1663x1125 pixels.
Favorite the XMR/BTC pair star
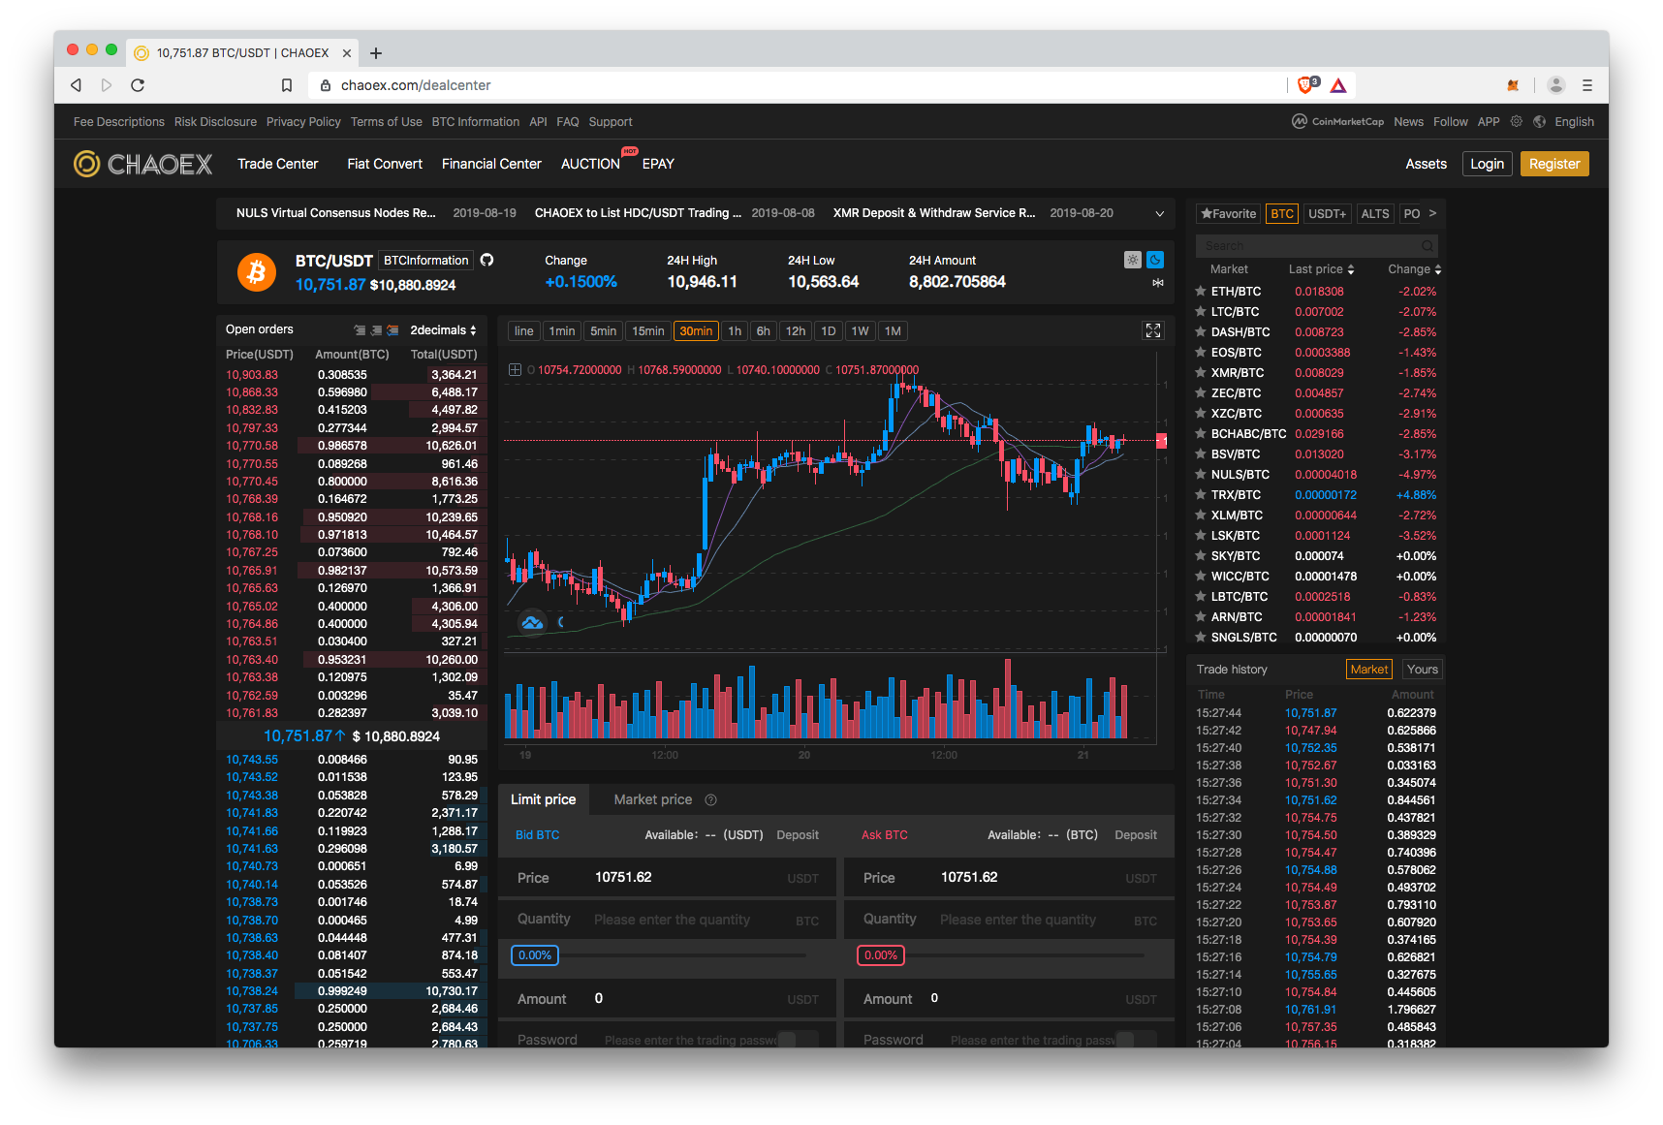coord(1201,372)
